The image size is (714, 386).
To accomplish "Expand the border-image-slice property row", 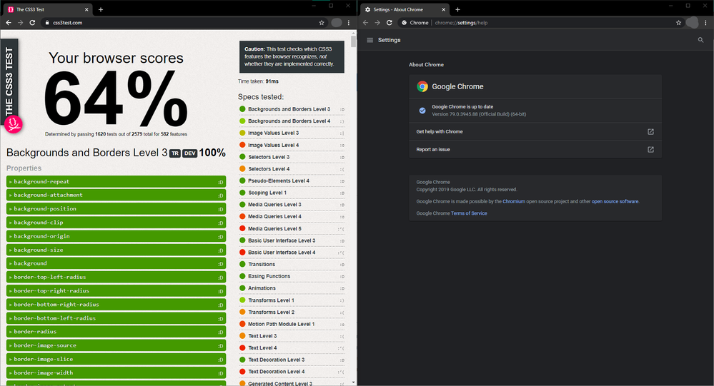I will coord(116,359).
